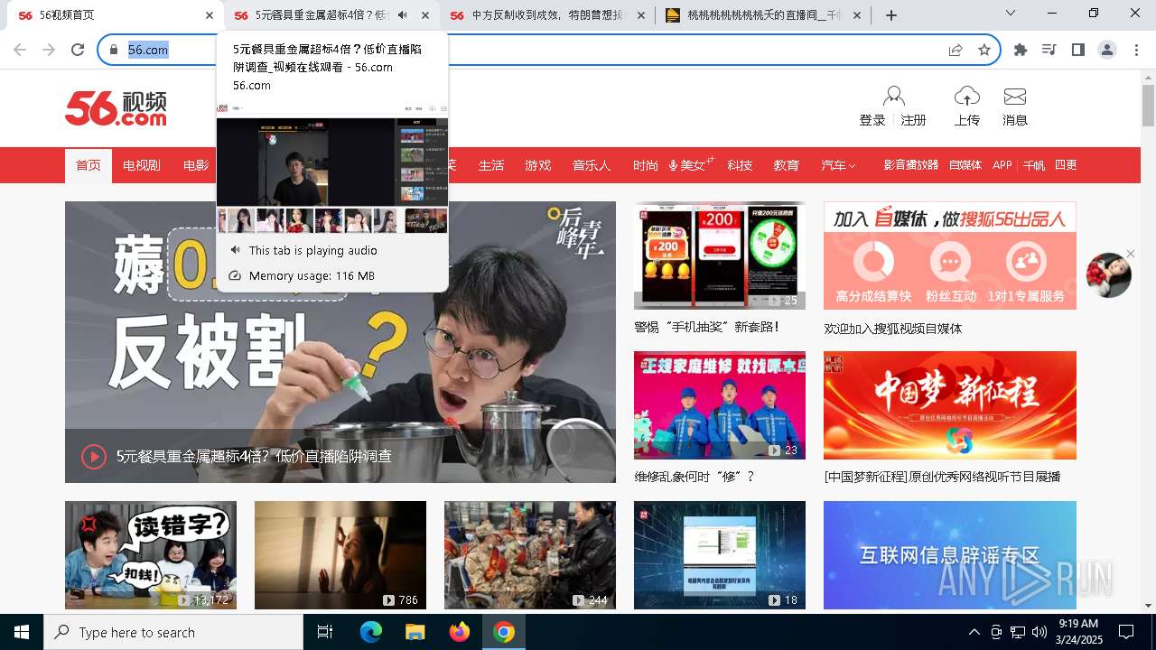This screenshot has width=1156, height=650.
Task: Open the 中国梦 新征程 banner image
Action: click(950, 405)
